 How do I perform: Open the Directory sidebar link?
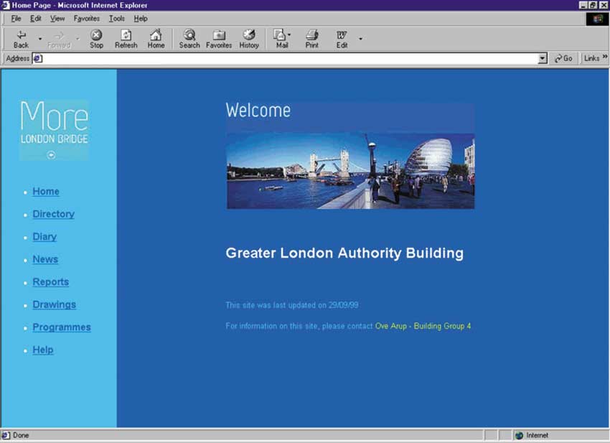click(53, 214)
